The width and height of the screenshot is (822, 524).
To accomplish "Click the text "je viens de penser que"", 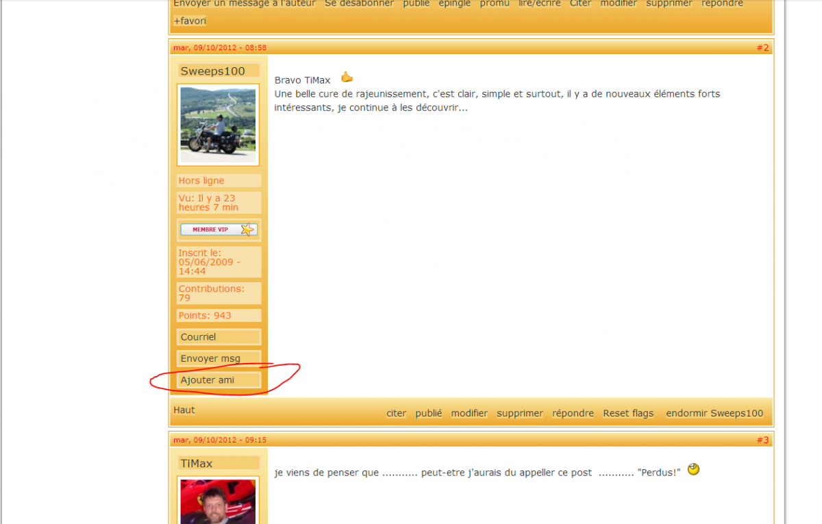I will [327, 473].
